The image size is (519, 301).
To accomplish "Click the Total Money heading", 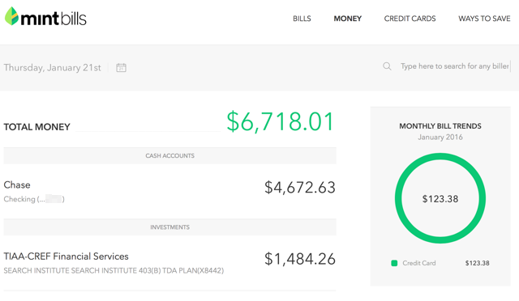I will pyautogui.click(x=36, y=127).
